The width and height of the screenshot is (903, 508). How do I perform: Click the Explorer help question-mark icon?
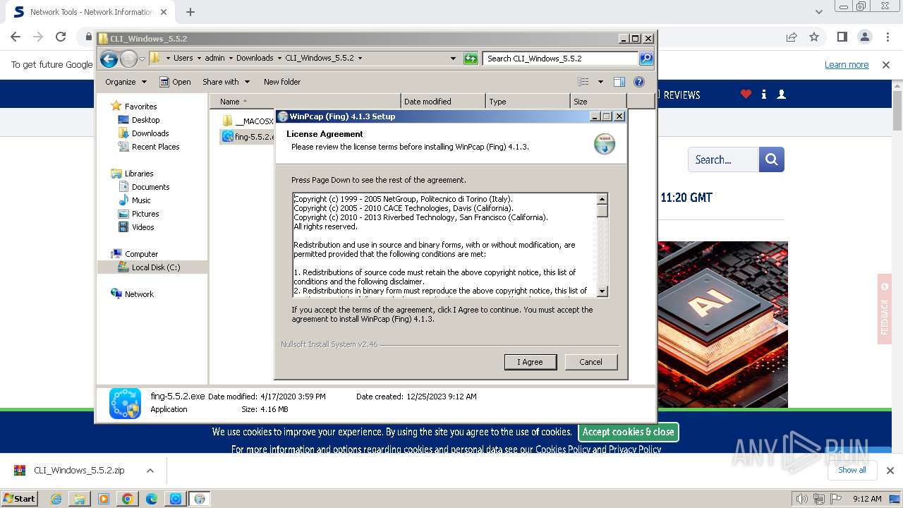click(x=639, y=82)
